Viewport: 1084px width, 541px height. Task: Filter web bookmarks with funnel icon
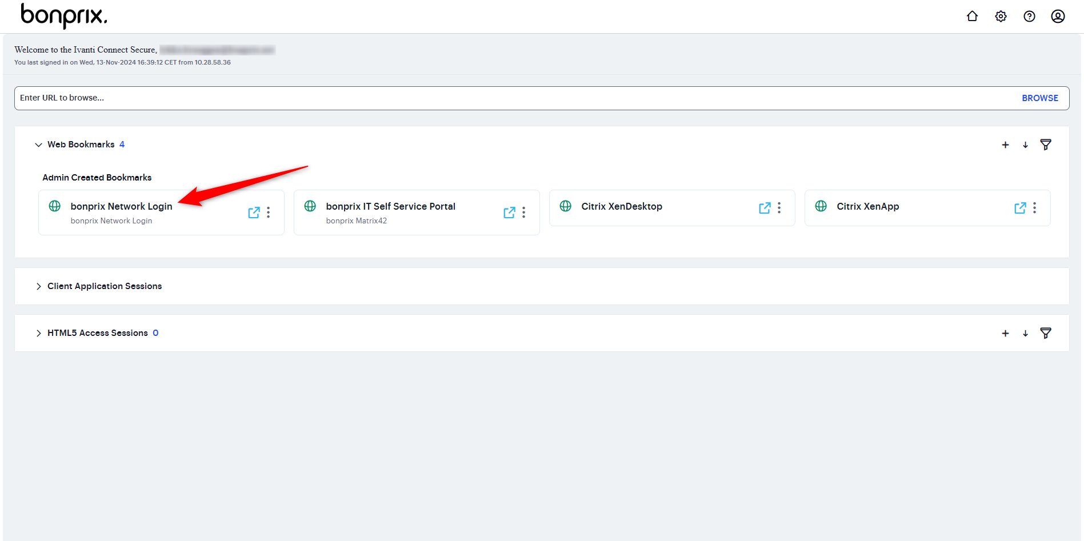pyautogui.click(x=1045, y=145)
